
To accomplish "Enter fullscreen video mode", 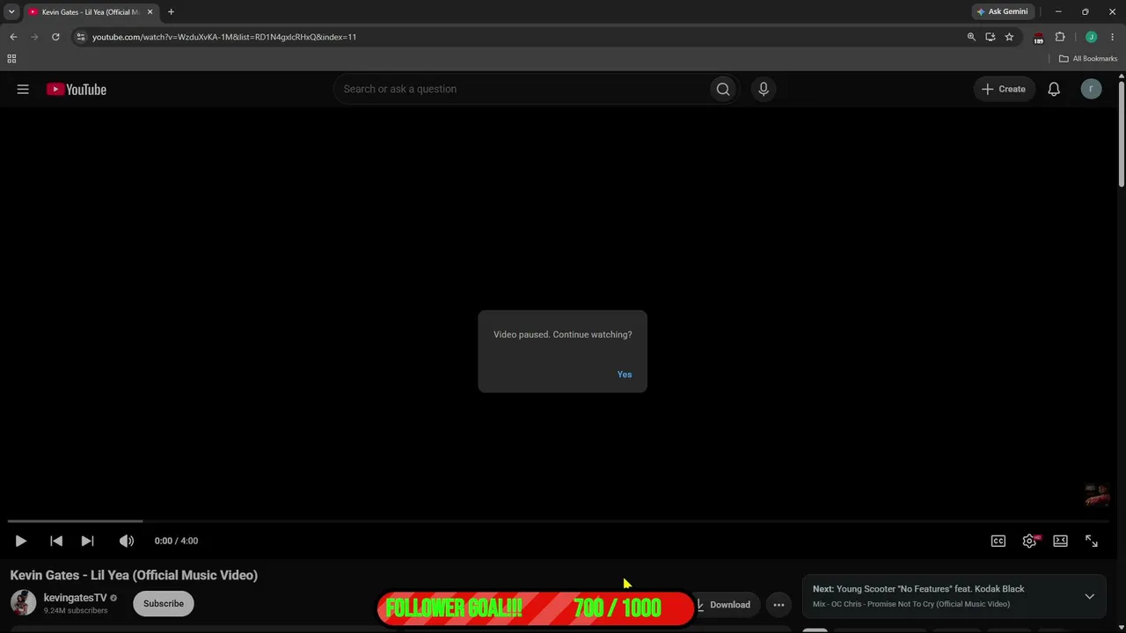I will click(x=1092, y=541).
